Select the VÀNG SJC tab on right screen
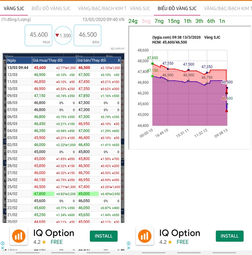The height and width of the screenshot is (255, 252). tap(140, 9)
